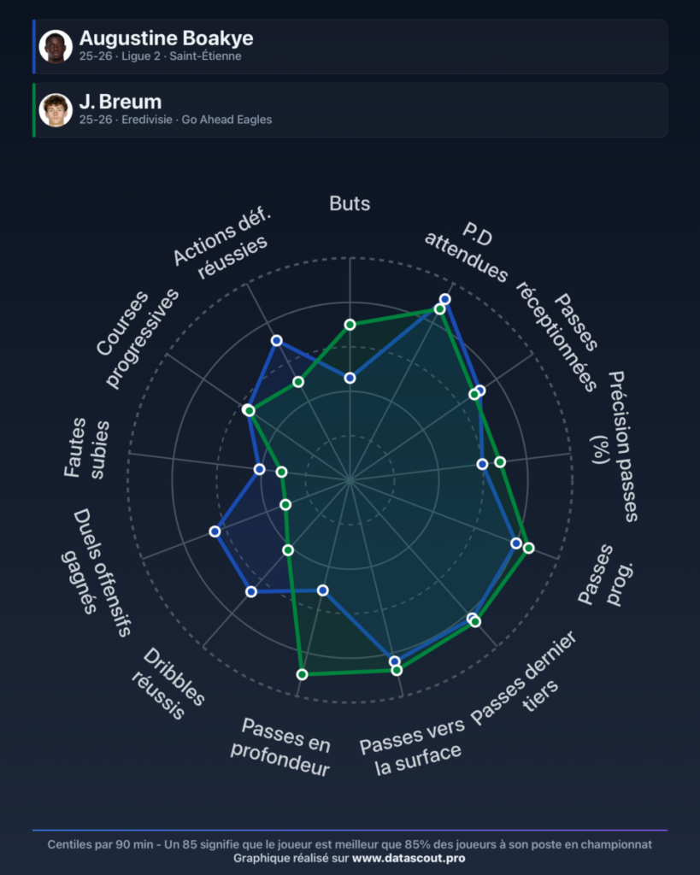This screenshot has width=700, height=875.
Task: Click the Buts axis label
Action: 350,203
